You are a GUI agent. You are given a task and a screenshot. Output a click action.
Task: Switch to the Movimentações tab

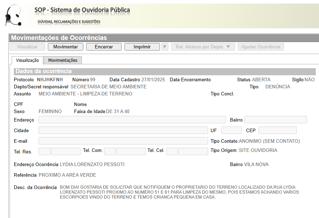tap(62, 60)
